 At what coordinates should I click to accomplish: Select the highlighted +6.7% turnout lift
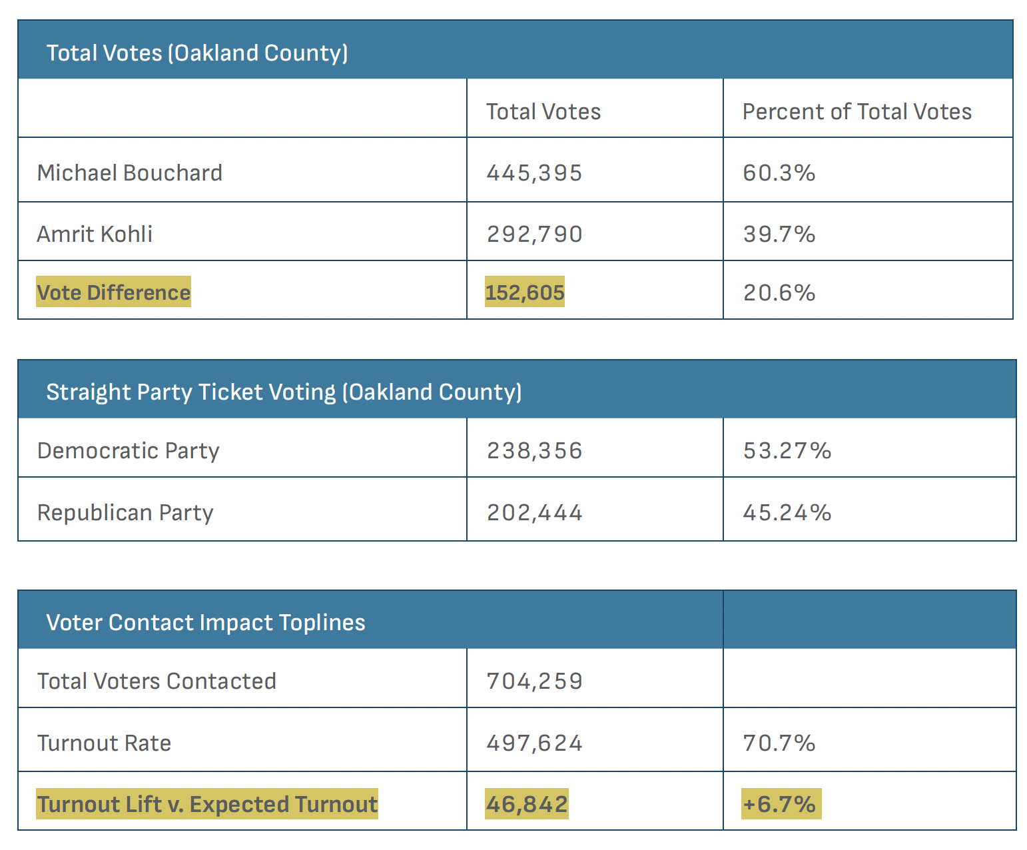(780, 804)
